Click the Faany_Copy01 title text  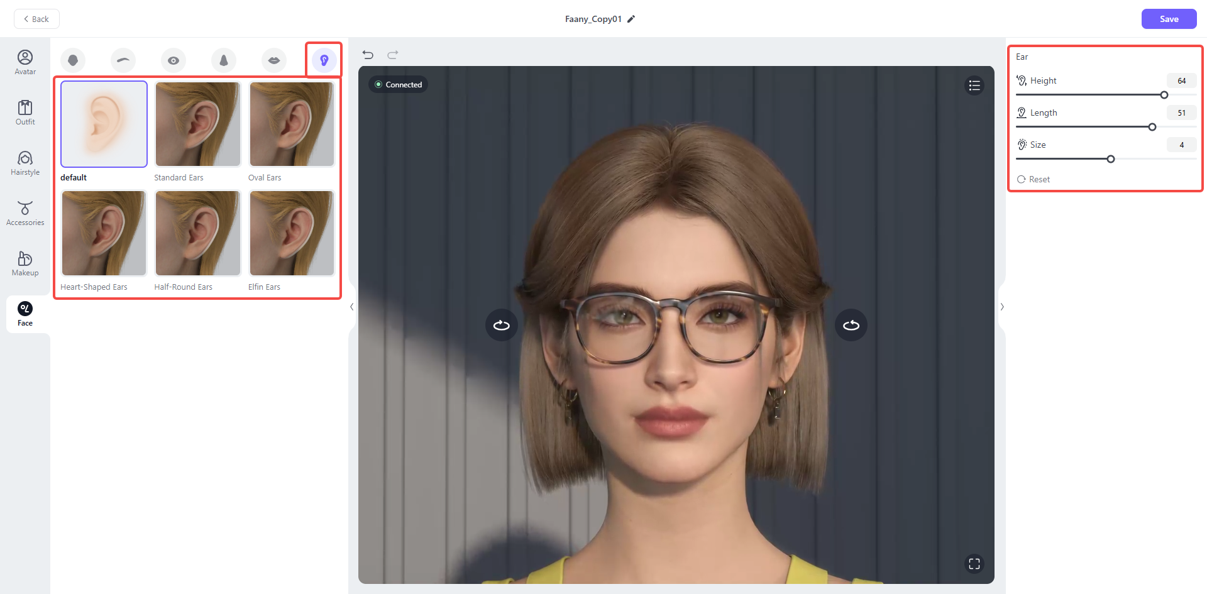pyautogui.click(x=593, y=19)
